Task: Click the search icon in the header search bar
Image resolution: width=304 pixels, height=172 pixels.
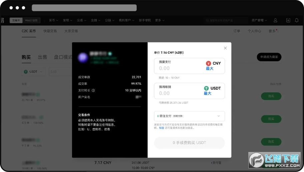Action: [208, 20]
